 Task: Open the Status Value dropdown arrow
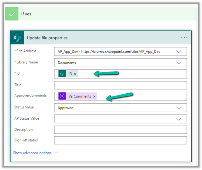(179, 108)
